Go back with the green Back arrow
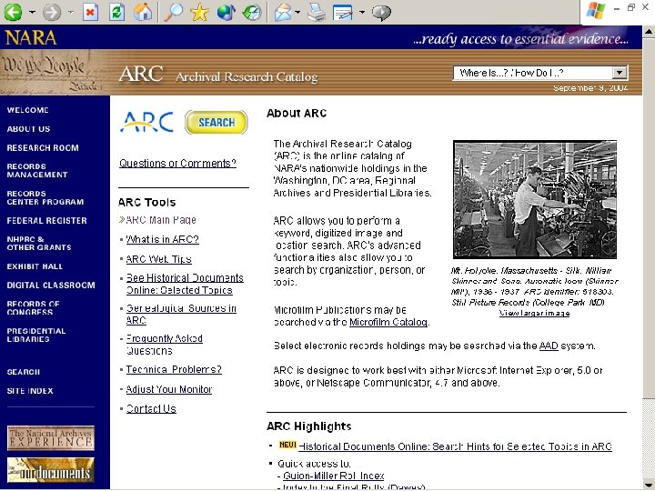The width and height of the screenshot is (655, 491). click(13, 12)
